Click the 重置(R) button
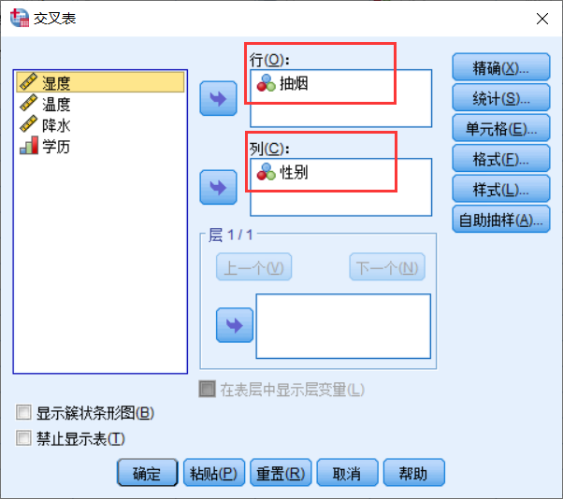Screen dimensions: 563x499 pyautogui.click(x=281, y=473)
